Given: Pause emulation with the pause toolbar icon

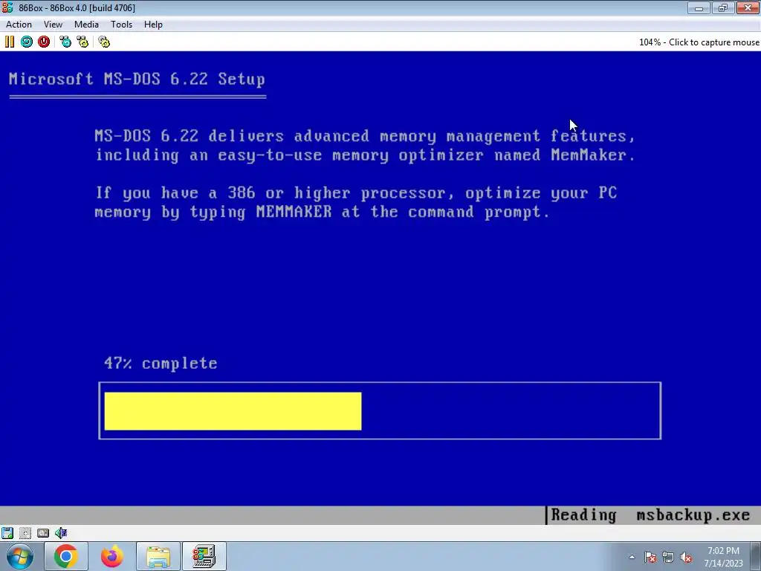Looking at the screenshot, I should pyautogui.click(x=10, y=42).
